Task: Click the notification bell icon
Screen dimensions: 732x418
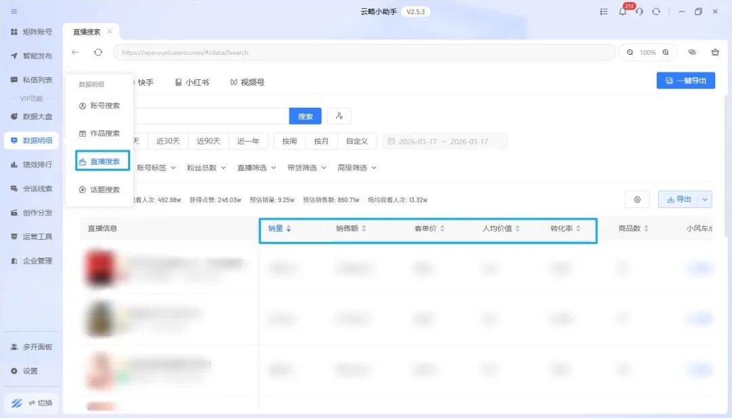Action: click(x=622, y=12)
